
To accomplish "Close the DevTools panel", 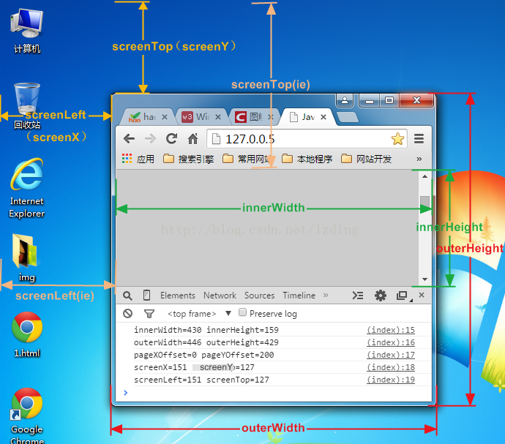I will point(422,295).
